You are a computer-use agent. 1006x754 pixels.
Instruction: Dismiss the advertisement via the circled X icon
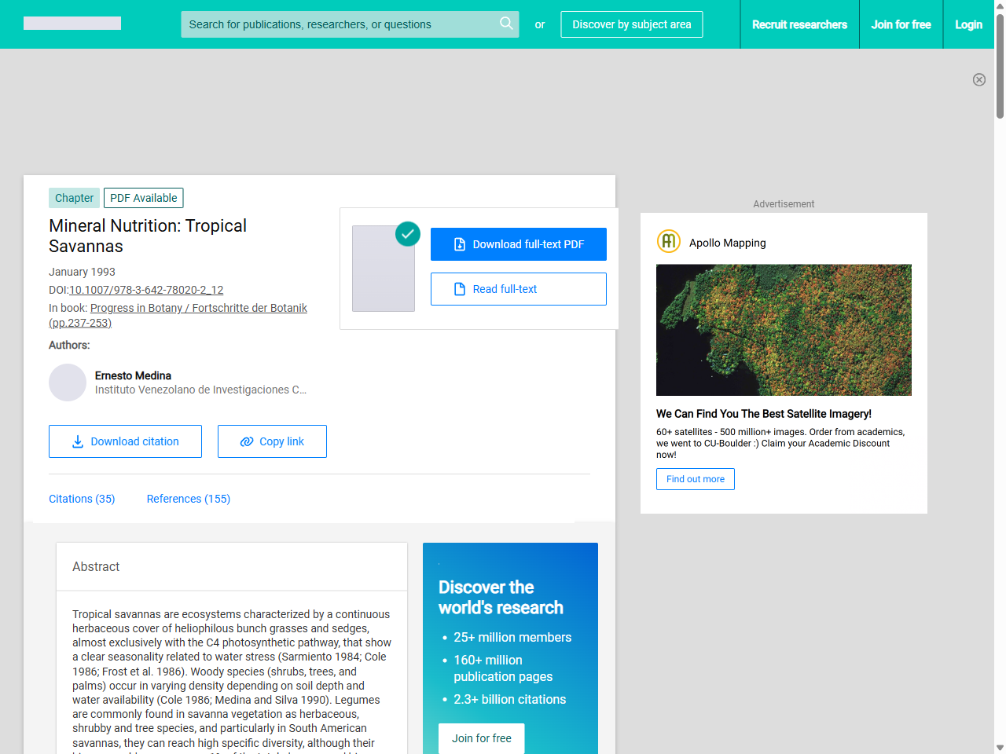pyautogui.click(x=979, y=79)
